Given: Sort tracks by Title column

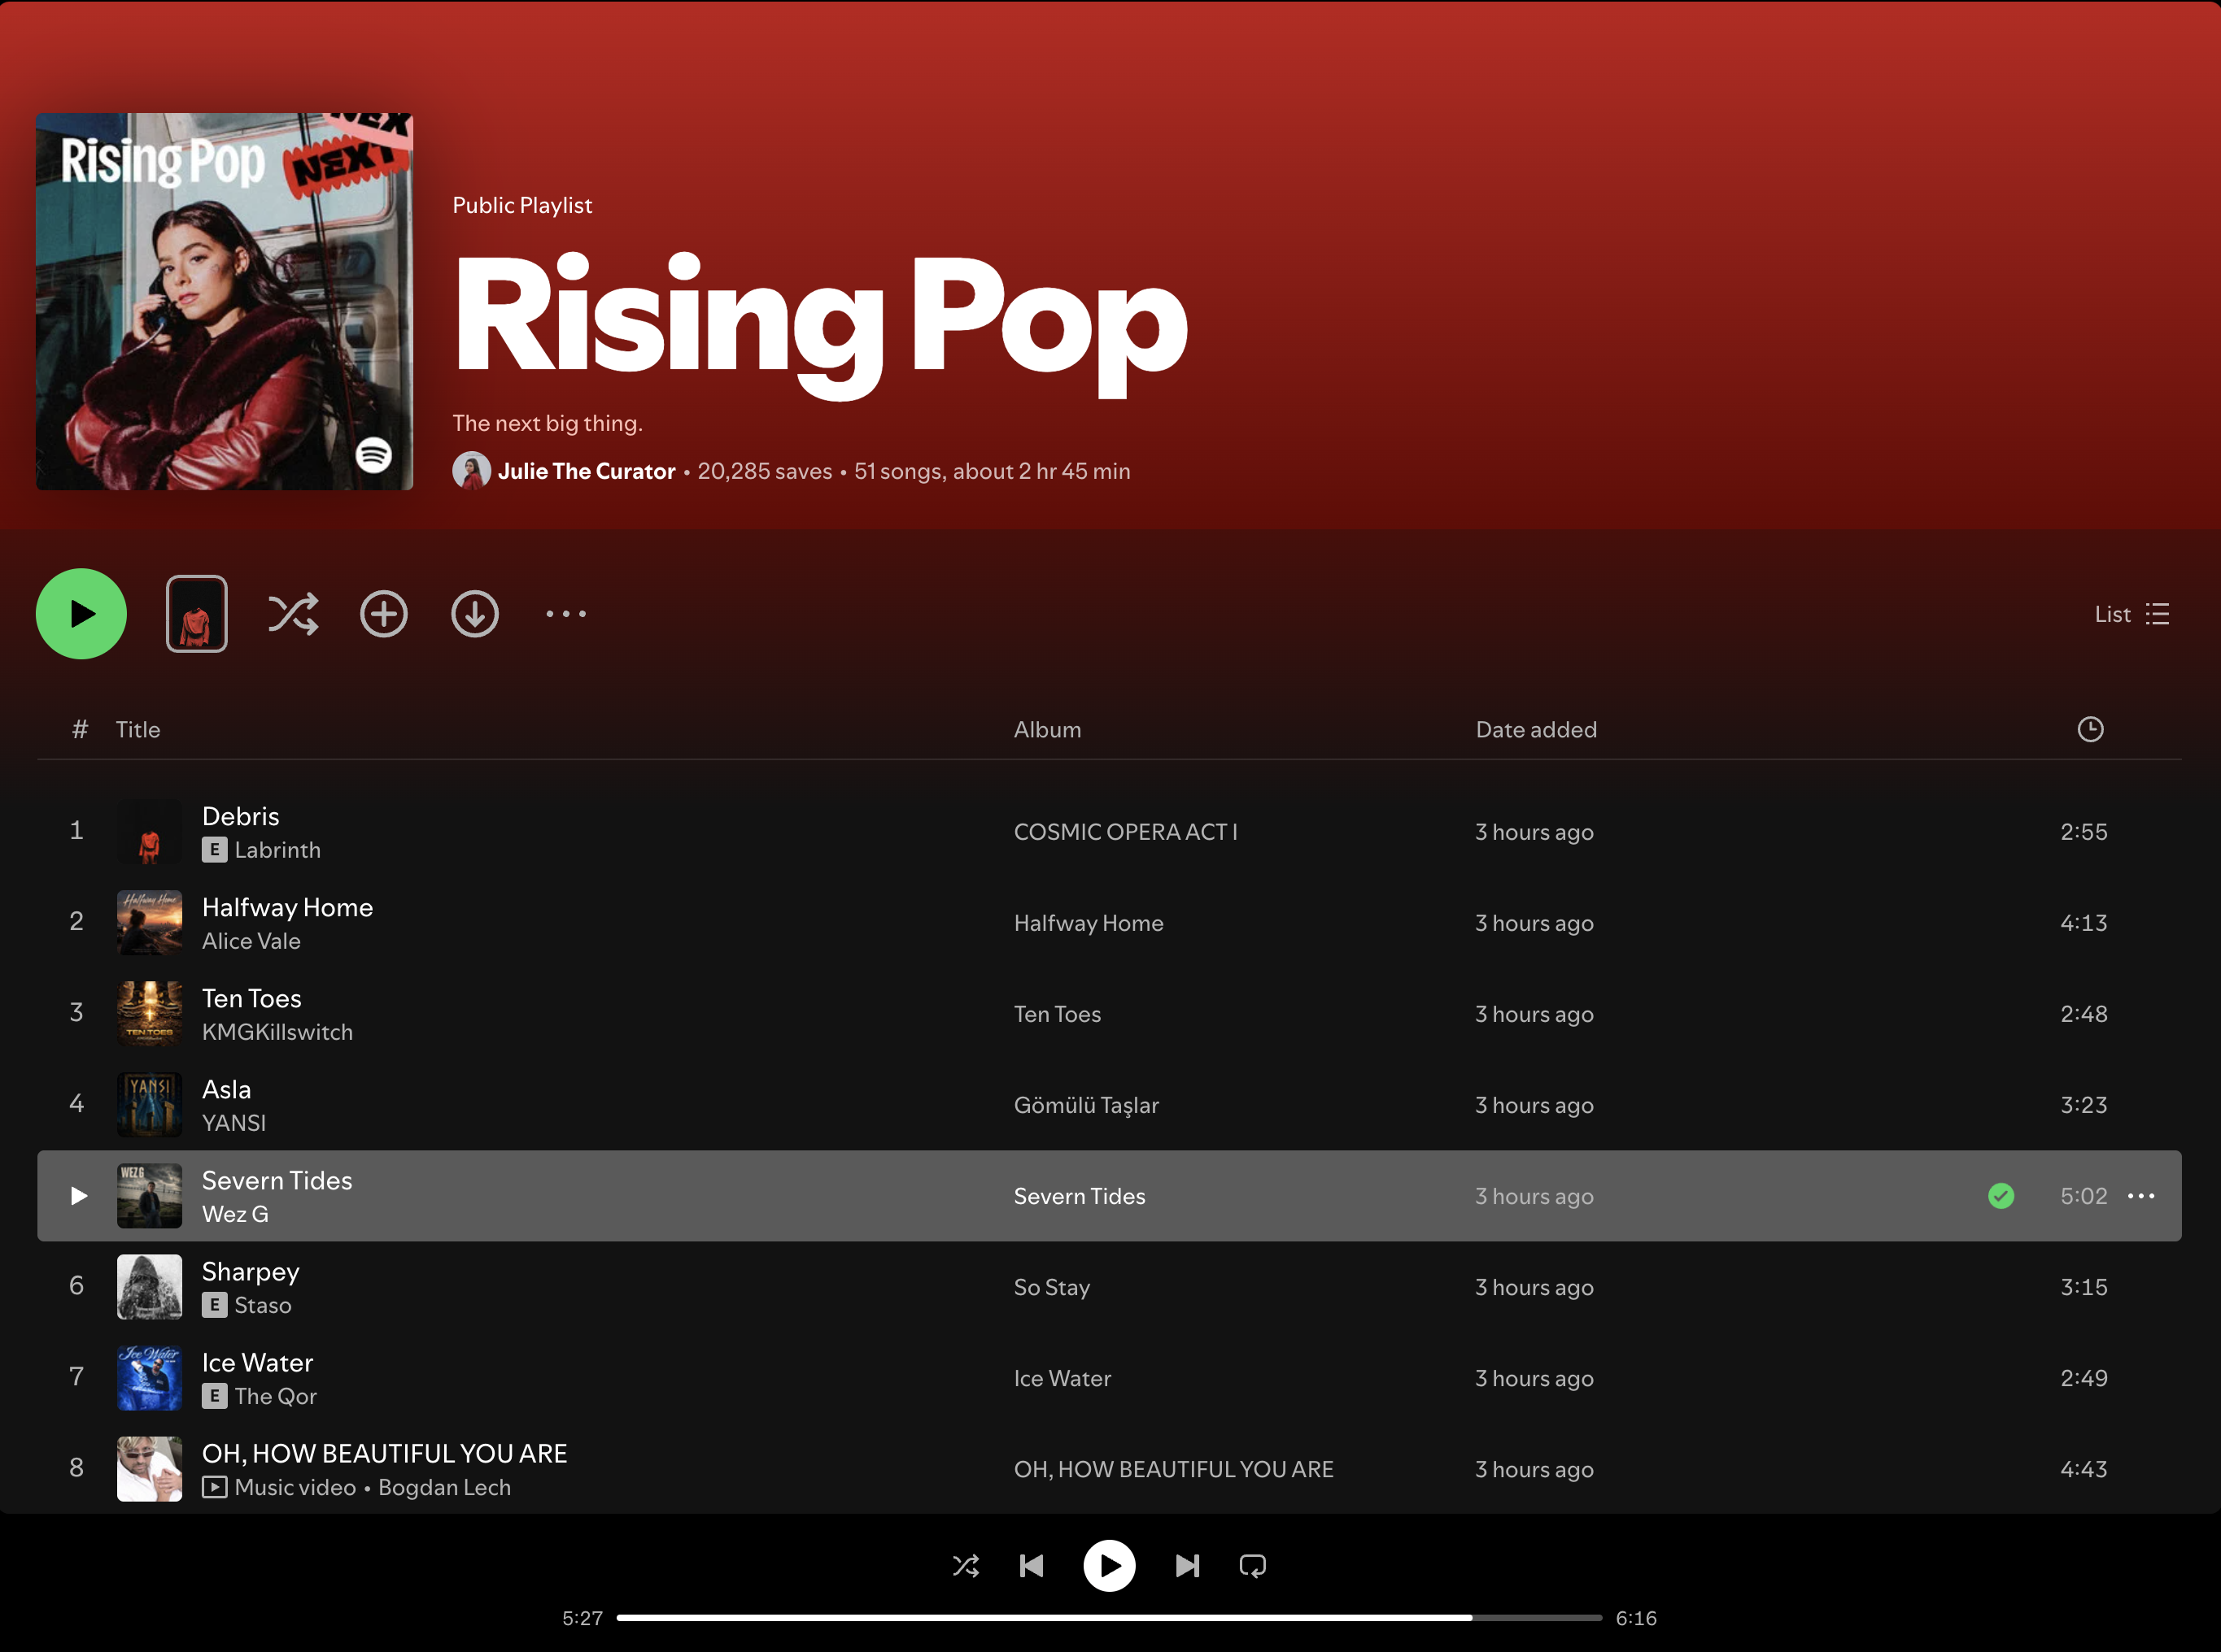Looking at the screenshot, I should [x=138, y=730].
